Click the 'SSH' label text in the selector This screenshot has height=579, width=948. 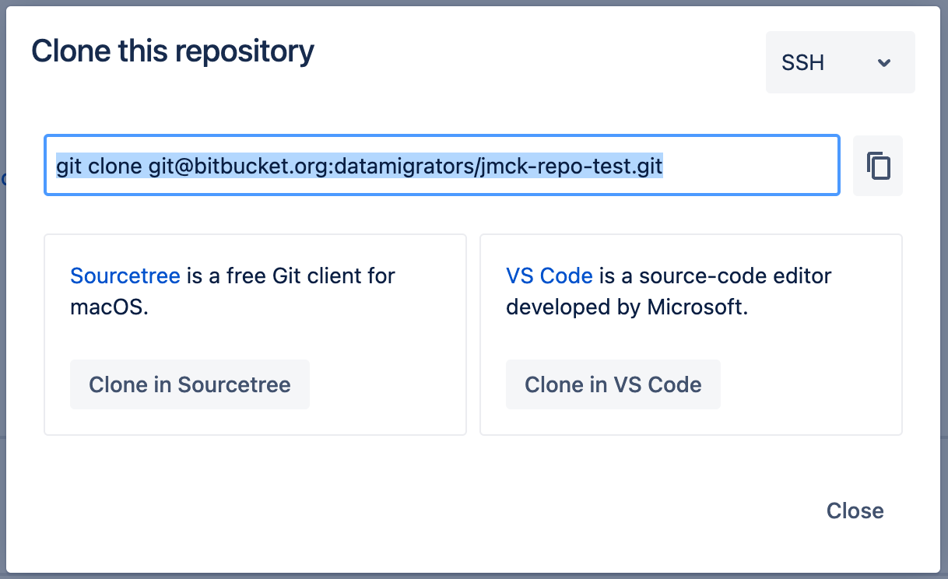tap(802, 62)
